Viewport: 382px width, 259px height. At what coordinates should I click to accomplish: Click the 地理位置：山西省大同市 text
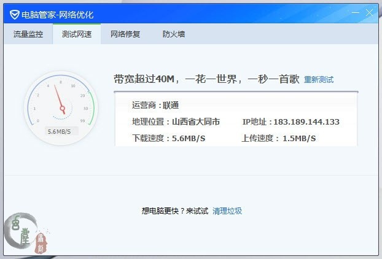click(176, 122)
